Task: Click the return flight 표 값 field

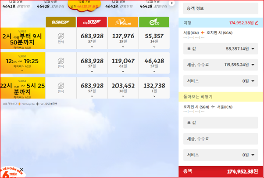Action: (221, 123)
